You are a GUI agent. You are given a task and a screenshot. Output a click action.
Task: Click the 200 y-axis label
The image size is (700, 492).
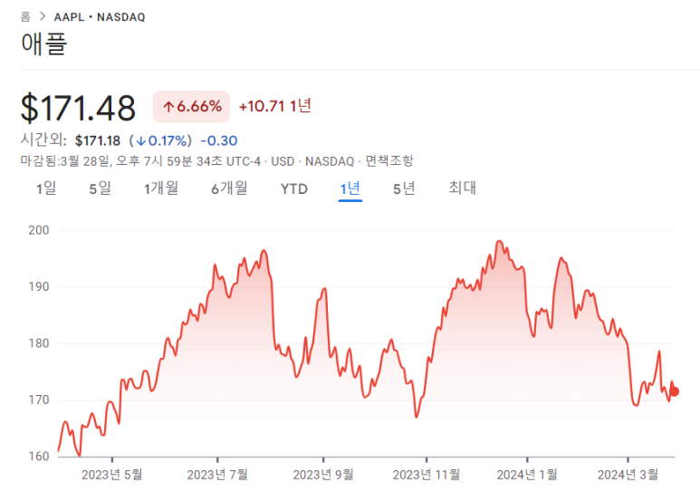(39, 230)
